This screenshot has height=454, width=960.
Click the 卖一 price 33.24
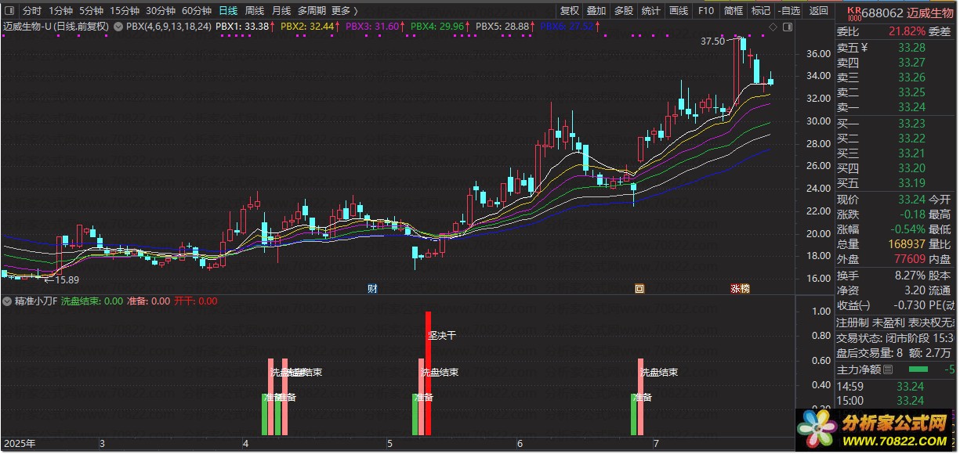click(911, 107)
